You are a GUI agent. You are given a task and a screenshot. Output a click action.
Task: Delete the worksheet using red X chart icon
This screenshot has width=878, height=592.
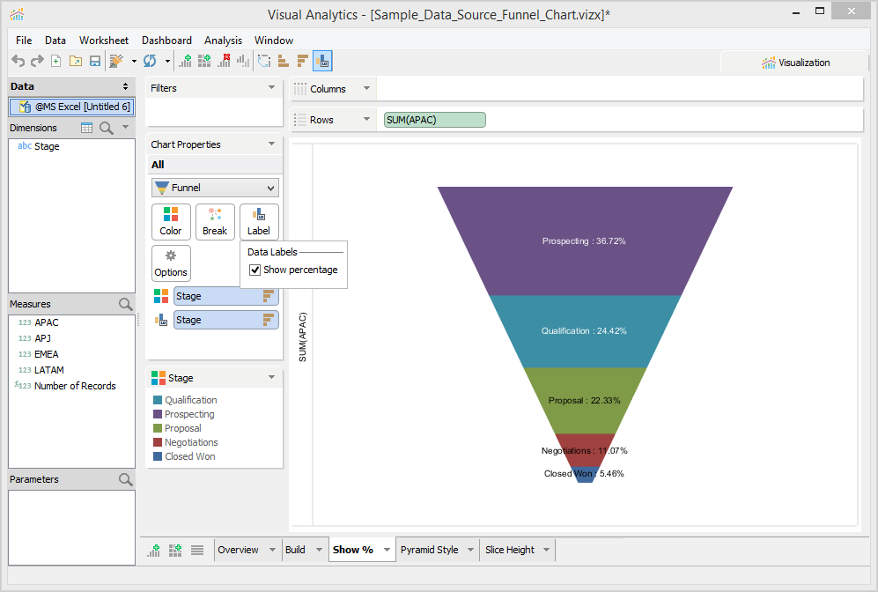(x=224, y=61)
